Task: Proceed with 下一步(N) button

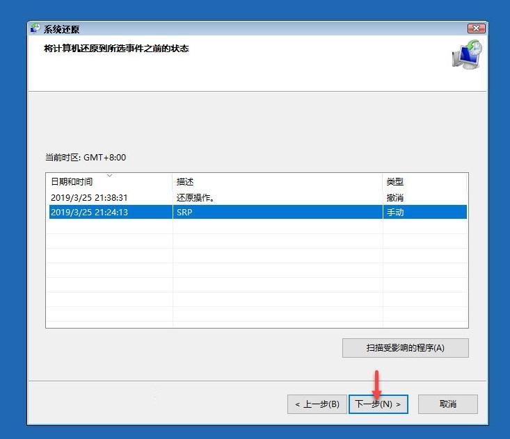Action: click(378, 404)
